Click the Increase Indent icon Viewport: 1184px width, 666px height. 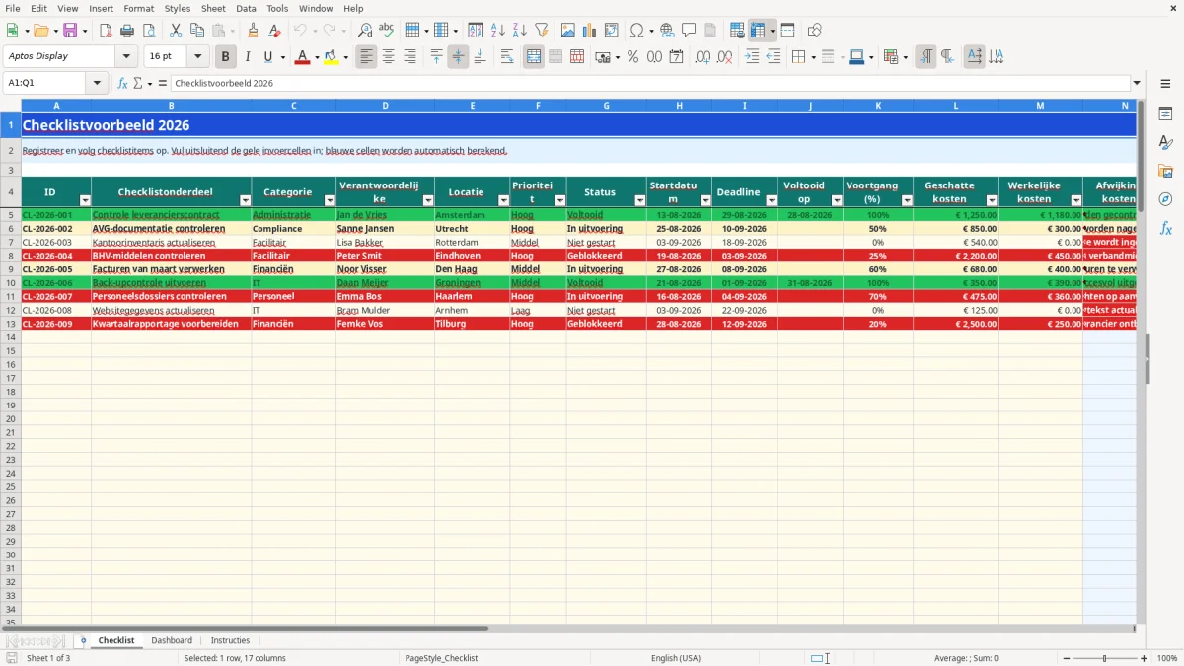coord(752,57)
